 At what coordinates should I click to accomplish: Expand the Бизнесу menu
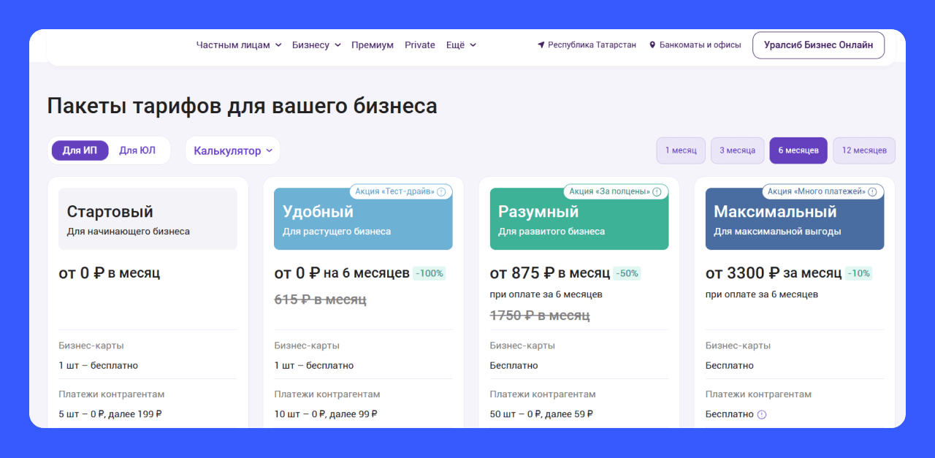pos(316,45)
